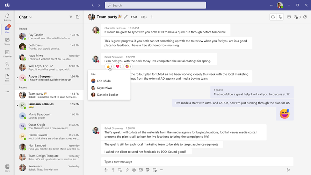The width and height of the screenshot is (311, 175).
Task: Show more apps ellipsis in sidebar
Action: [7, 92]
